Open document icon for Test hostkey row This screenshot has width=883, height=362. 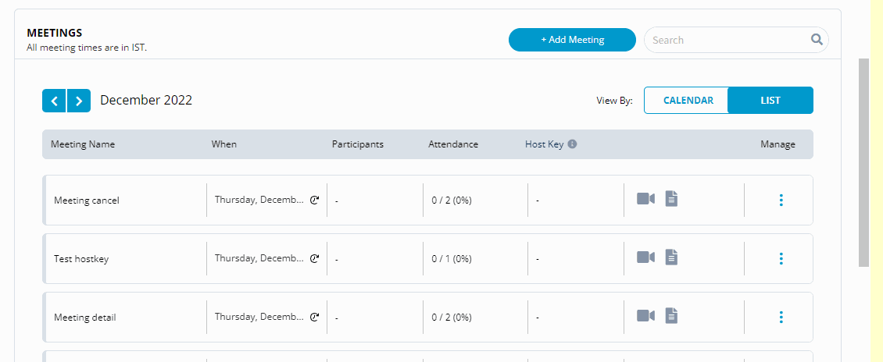tap(671, 257)
